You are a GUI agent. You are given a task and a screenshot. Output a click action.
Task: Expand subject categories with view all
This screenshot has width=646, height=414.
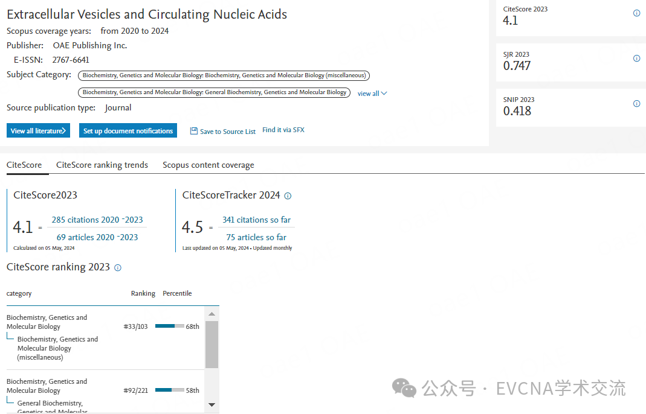point(372,94)
